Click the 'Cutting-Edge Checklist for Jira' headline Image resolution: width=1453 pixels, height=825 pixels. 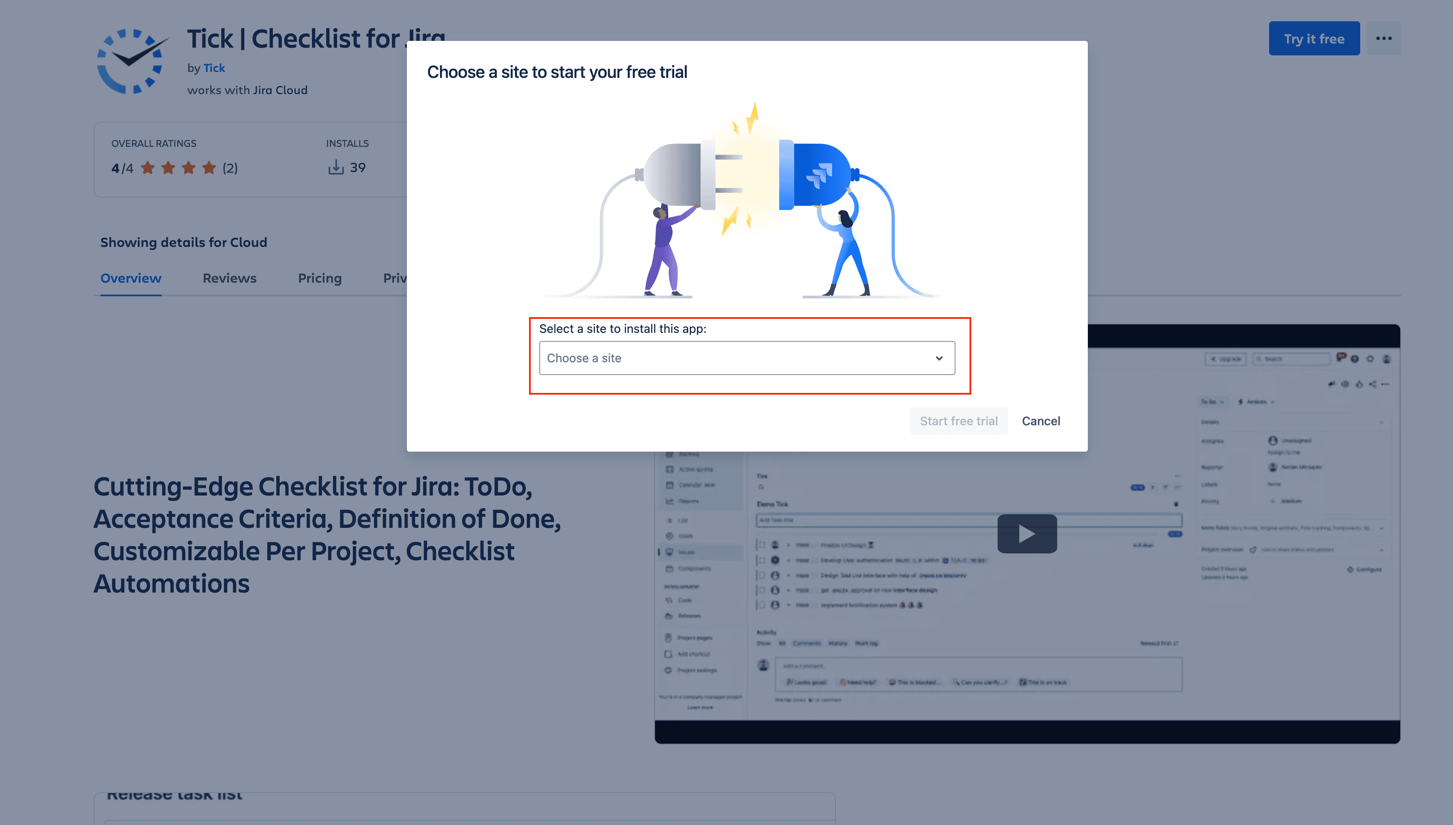click(327, 534)
